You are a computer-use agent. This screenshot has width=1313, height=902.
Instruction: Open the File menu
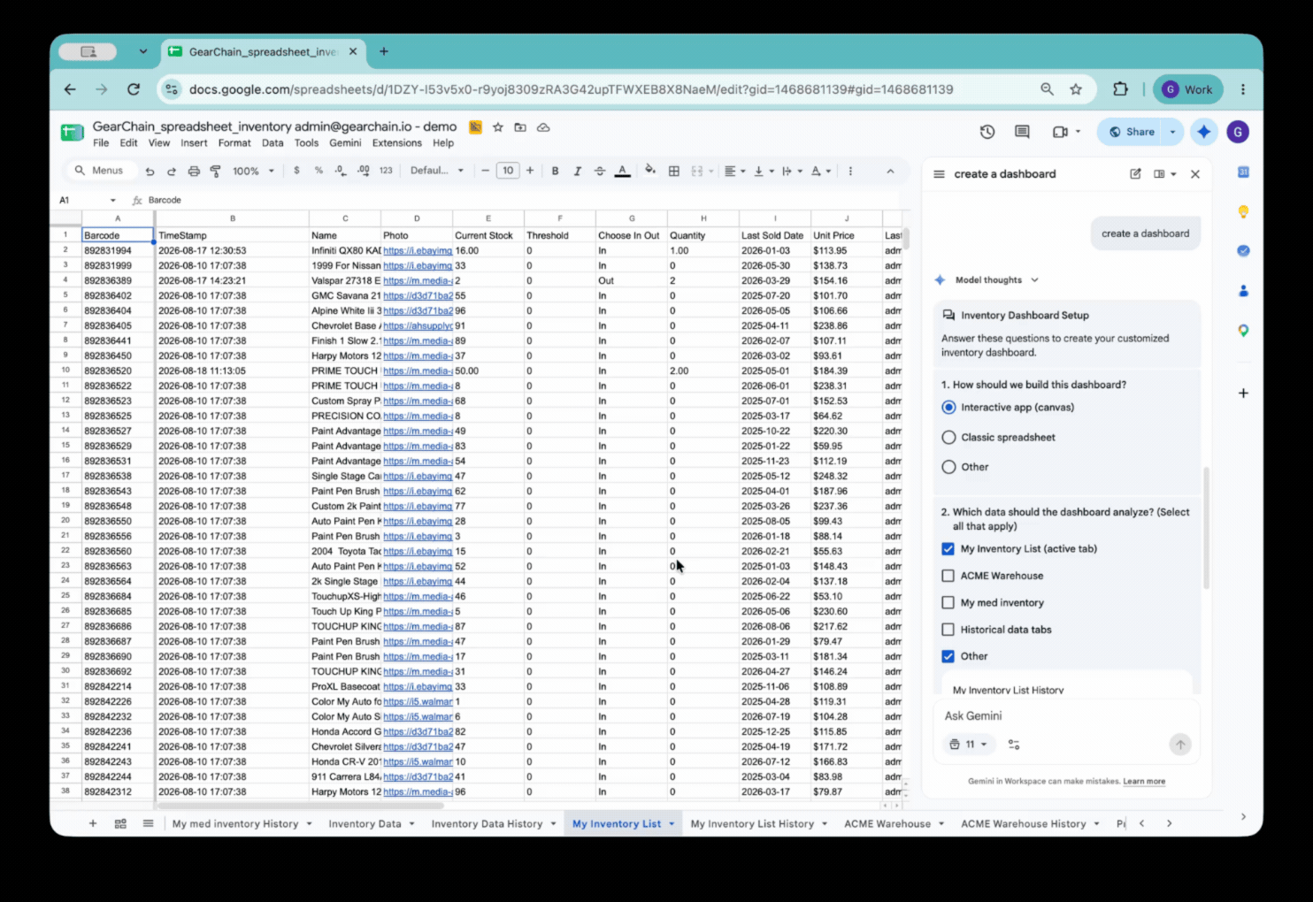tap(101, 143)
